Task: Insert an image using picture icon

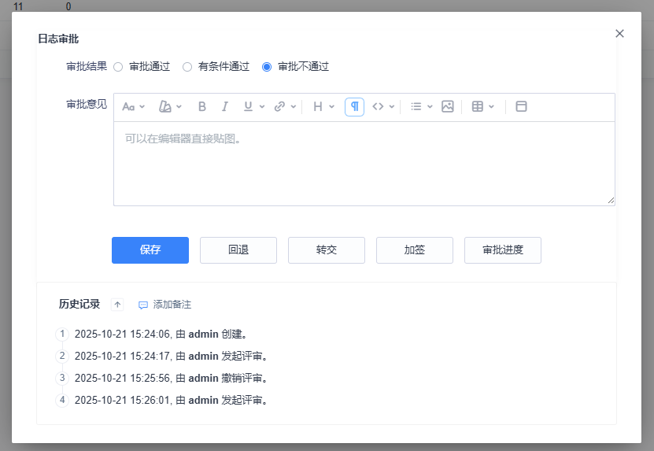Action: [x=448, y=107]
